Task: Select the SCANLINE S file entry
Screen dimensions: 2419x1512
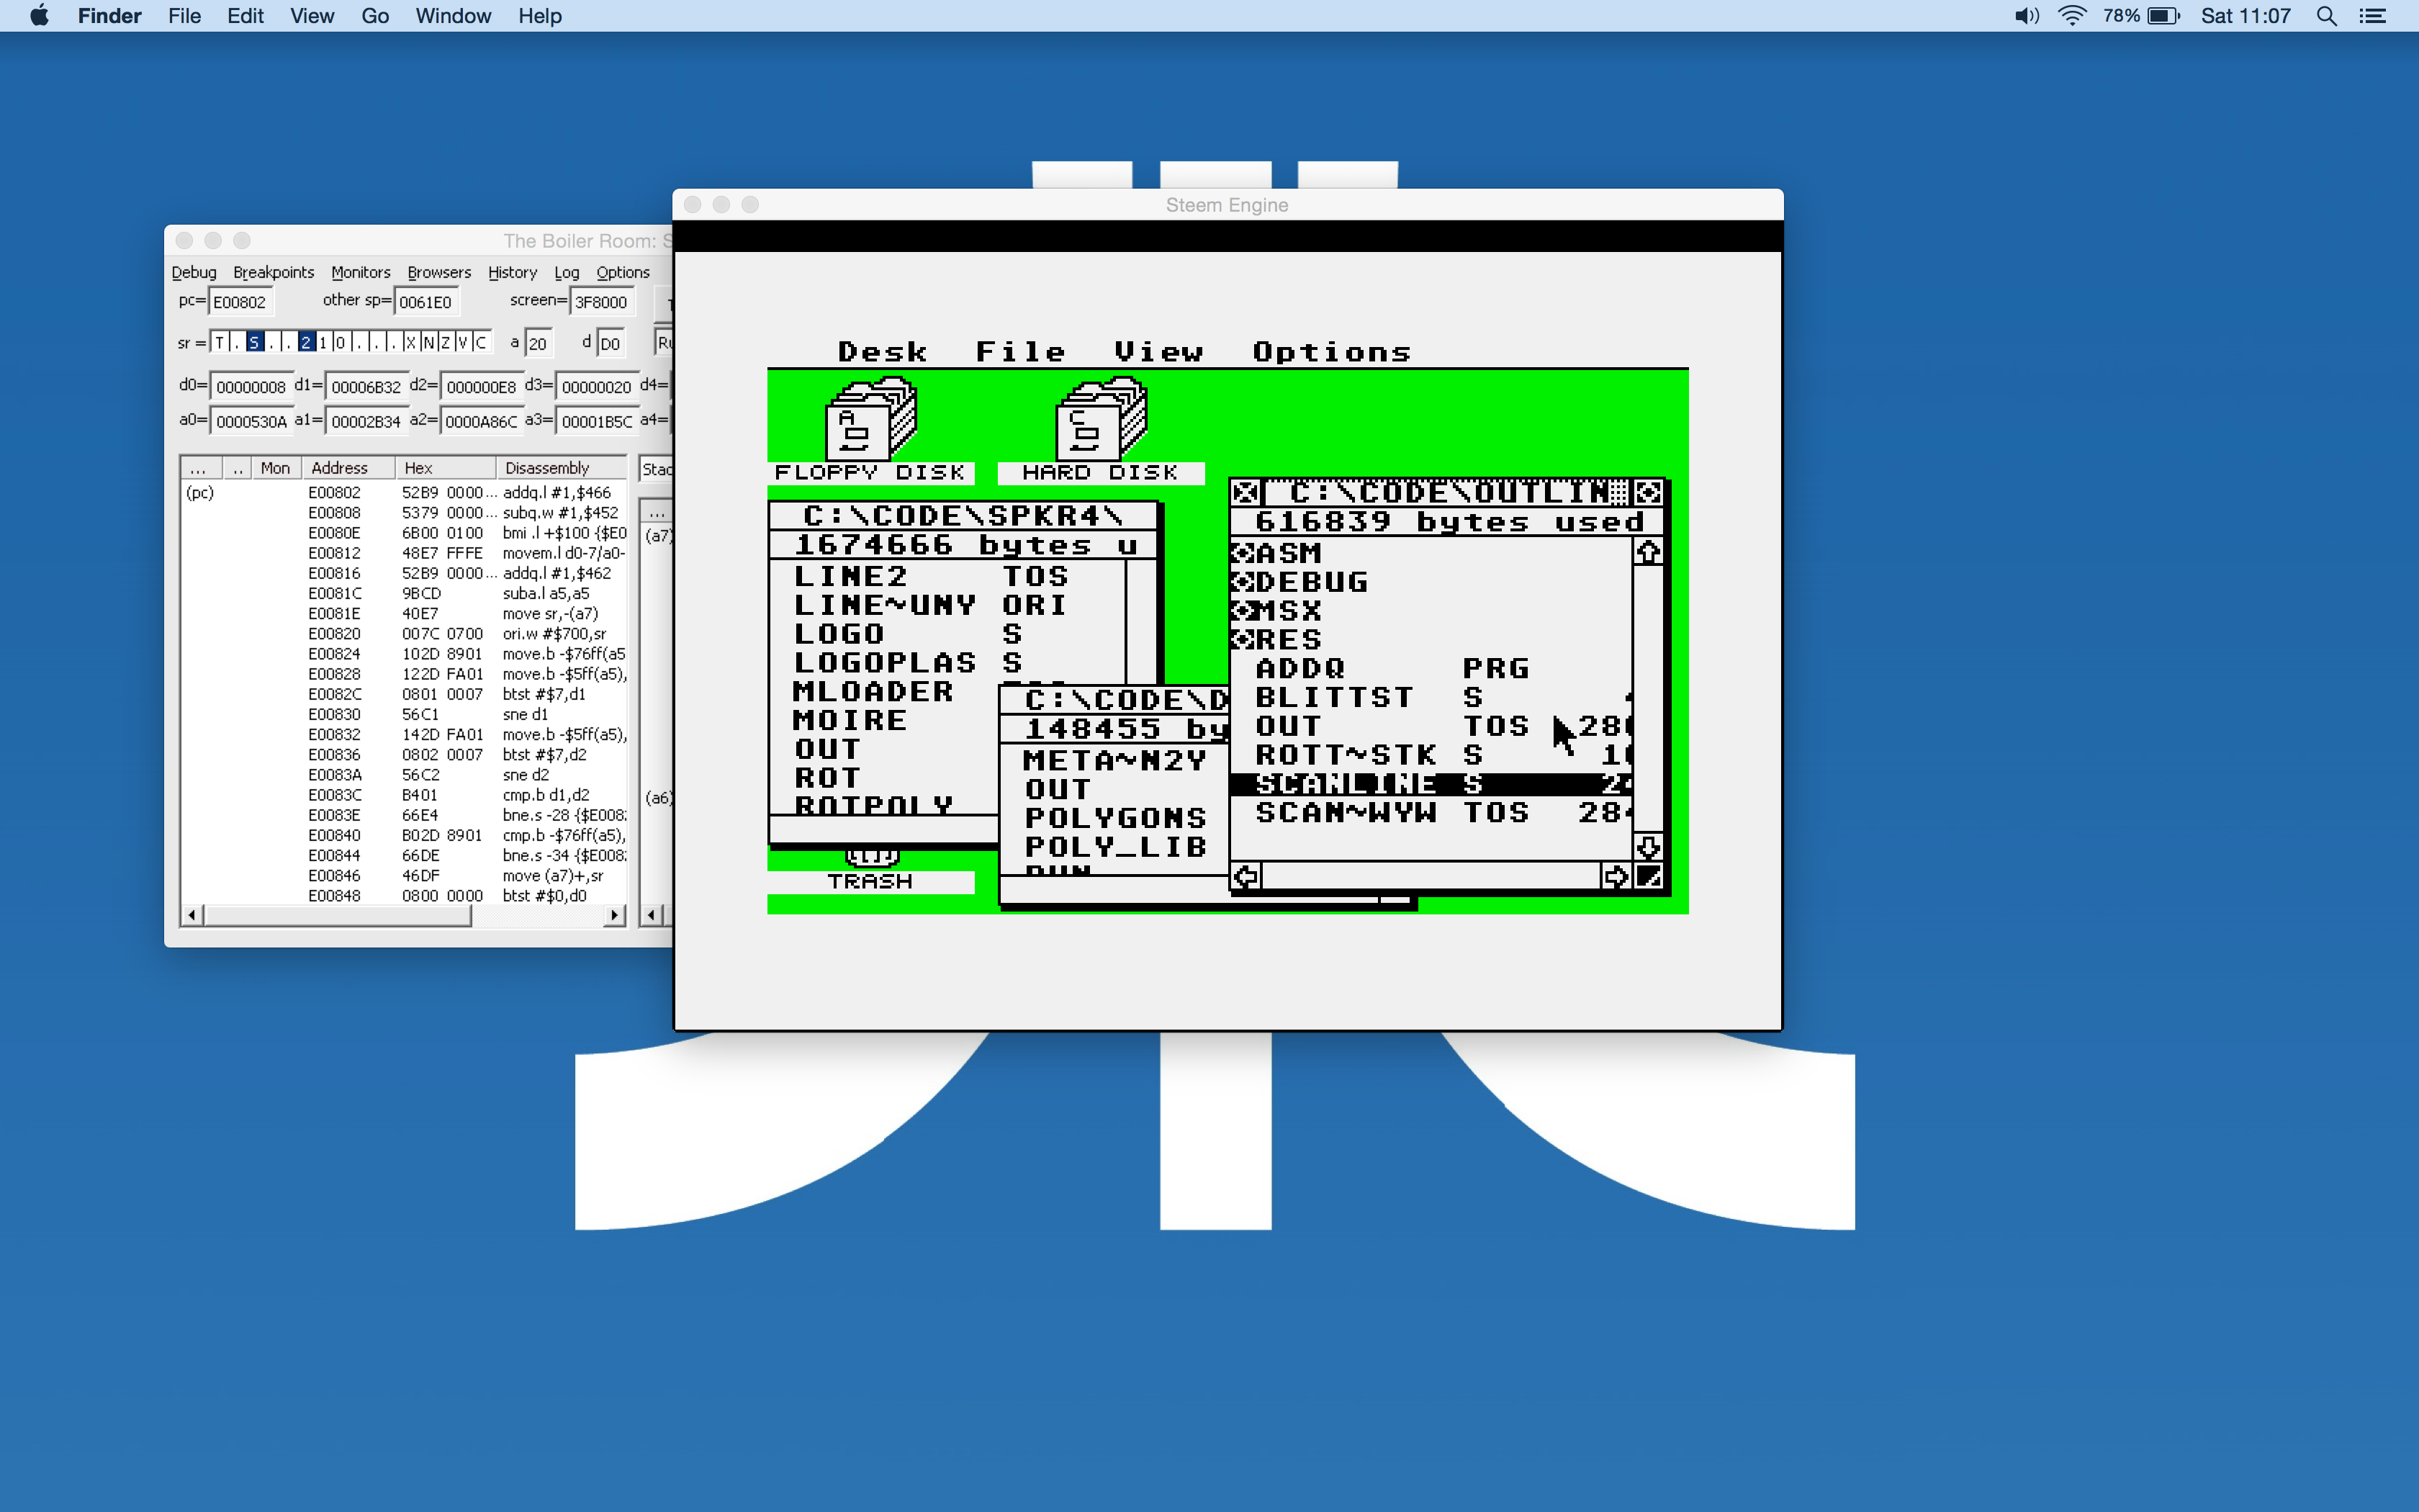Action: coord(1431,784)
